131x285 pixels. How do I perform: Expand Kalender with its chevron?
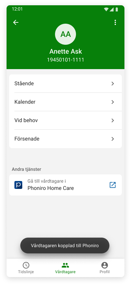pos(113,102)
